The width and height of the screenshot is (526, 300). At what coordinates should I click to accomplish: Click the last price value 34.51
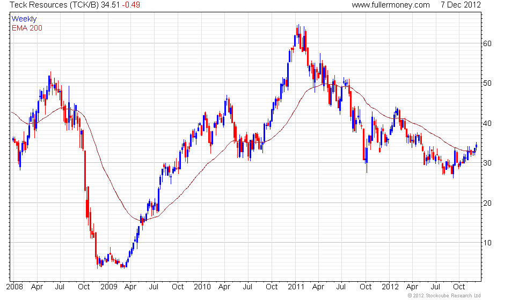click(111, 5)
